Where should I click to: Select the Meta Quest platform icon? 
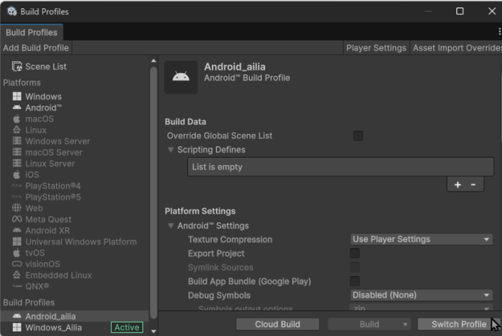17,219
